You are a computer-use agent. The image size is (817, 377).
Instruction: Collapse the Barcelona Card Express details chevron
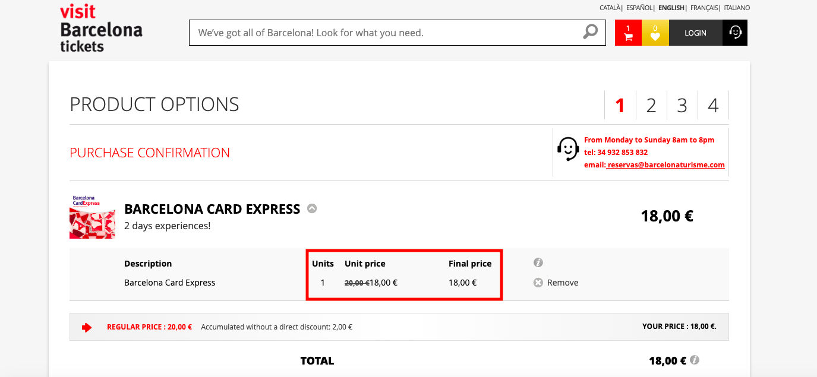pyautogui.click(x=312, y=208)
